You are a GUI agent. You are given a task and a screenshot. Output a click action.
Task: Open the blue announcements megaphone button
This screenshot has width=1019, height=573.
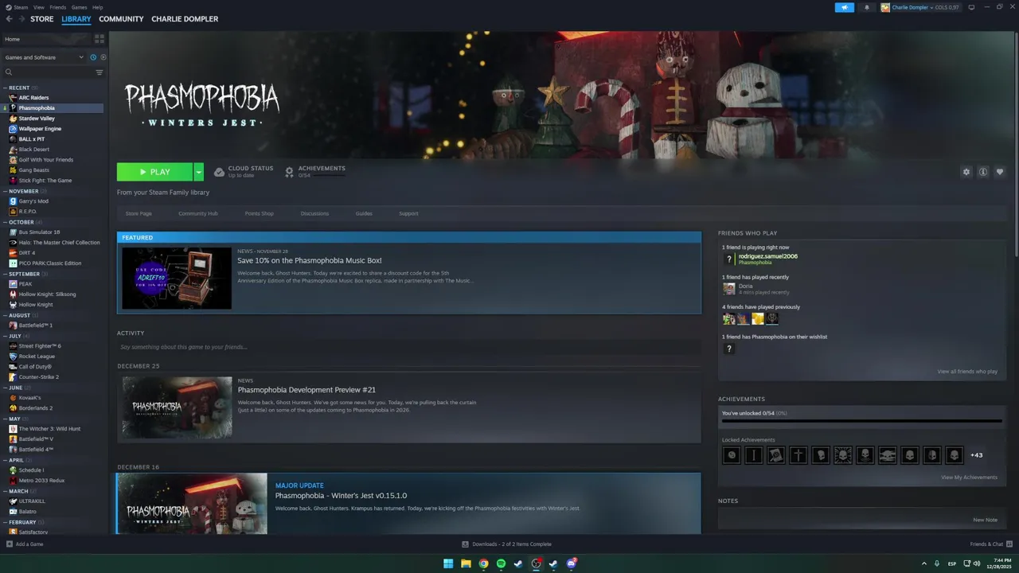pos(845,7)
